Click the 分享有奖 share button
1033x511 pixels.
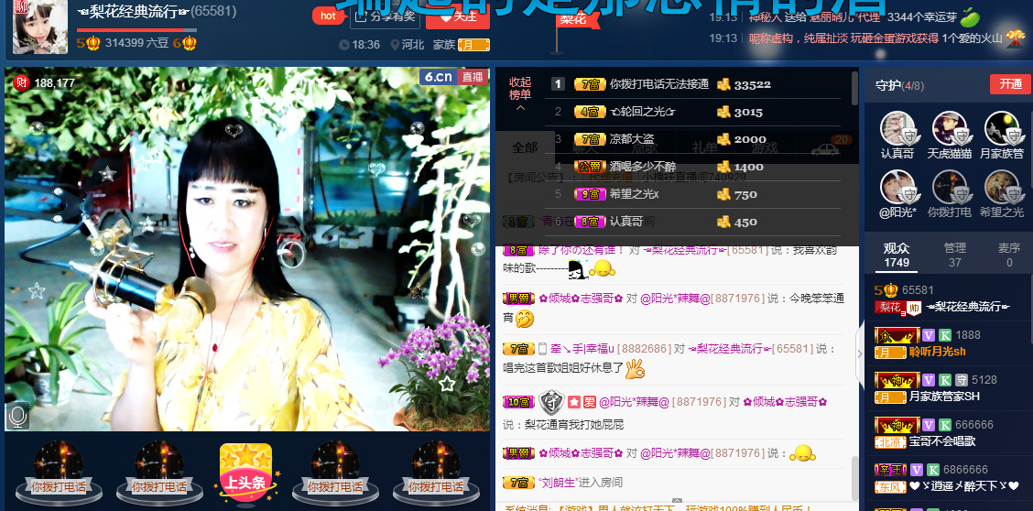click(385, 16)
